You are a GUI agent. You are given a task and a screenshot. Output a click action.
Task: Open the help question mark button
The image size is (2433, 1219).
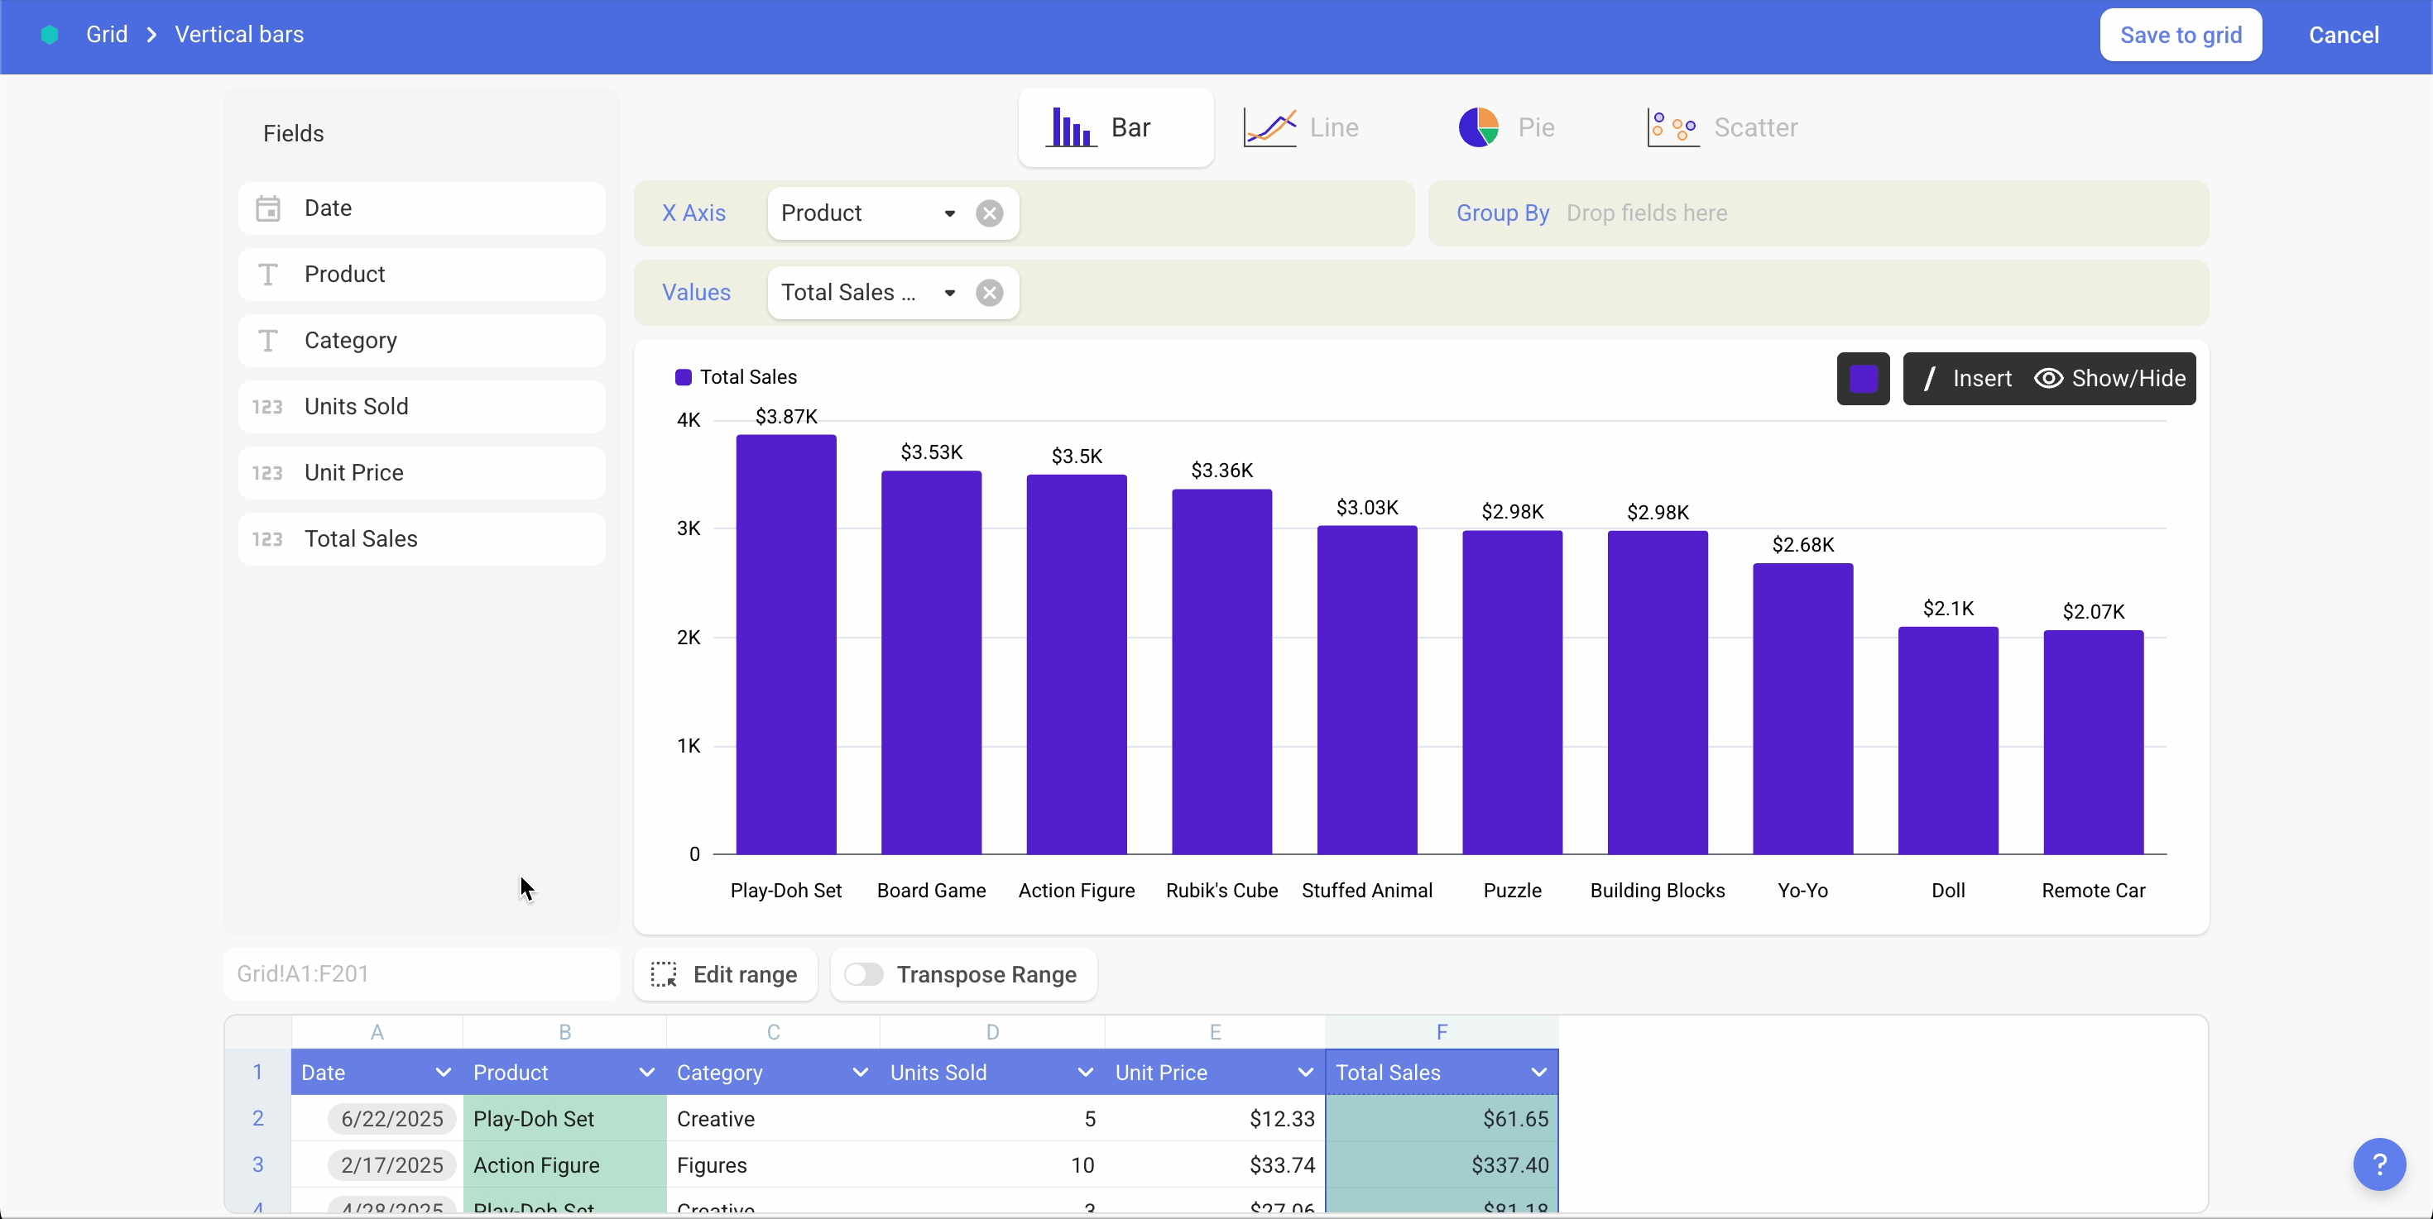tap(2380, 1164)
